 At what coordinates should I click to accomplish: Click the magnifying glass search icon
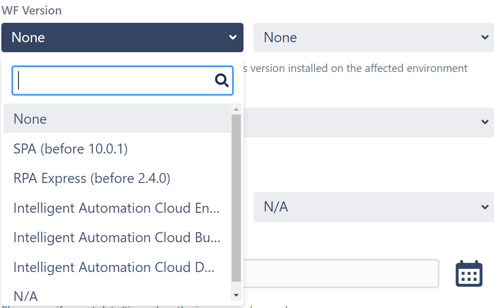tap(222, 81)
